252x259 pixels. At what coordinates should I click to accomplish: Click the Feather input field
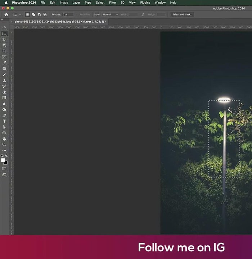[x=68, y=15]
